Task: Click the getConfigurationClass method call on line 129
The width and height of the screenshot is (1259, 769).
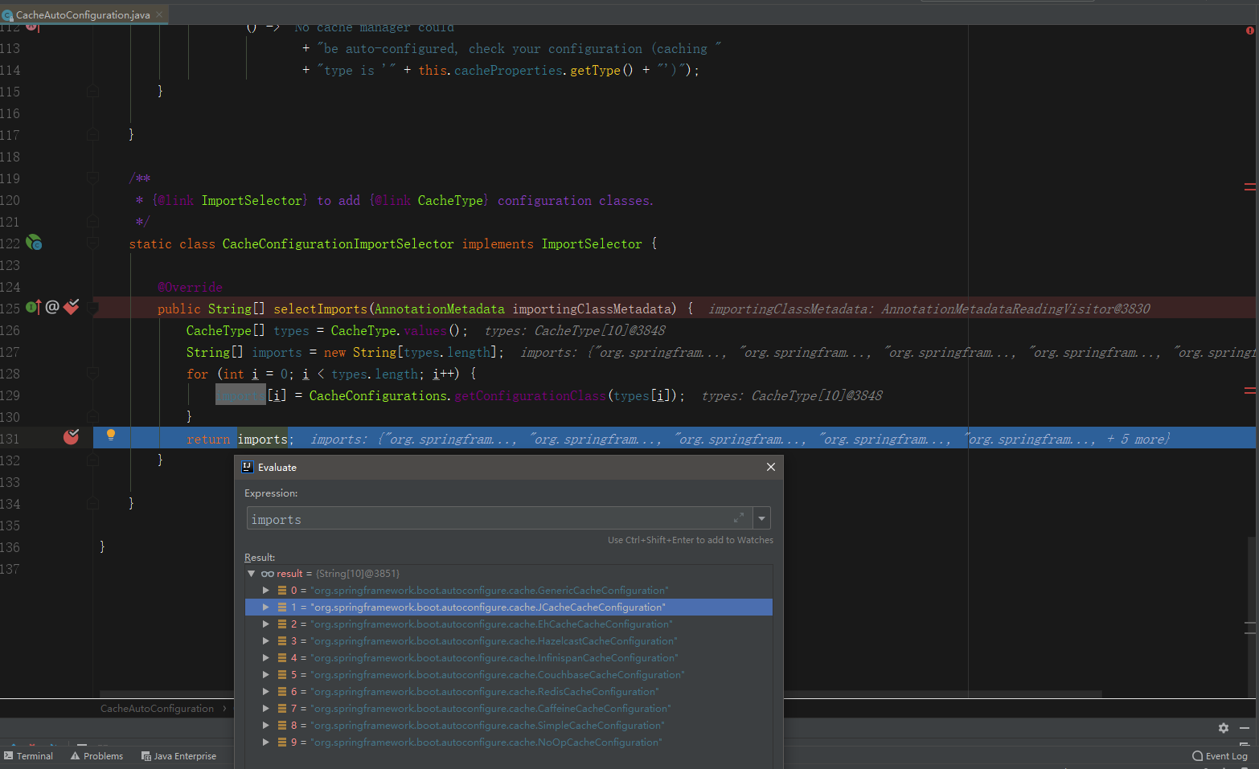Action: point(530,395)
